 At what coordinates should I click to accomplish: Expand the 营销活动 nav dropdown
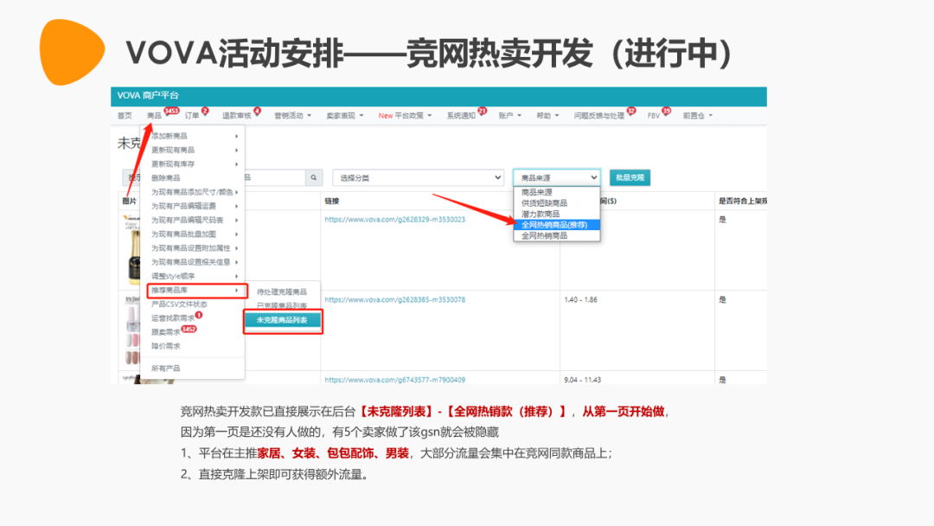292,116
